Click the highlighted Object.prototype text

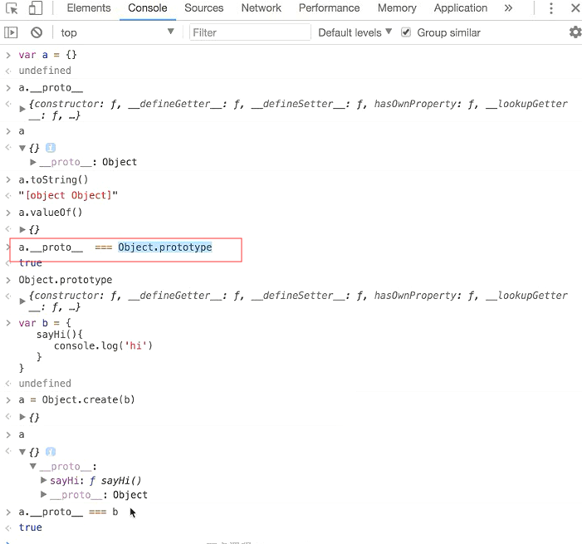[x=165, y=247]
